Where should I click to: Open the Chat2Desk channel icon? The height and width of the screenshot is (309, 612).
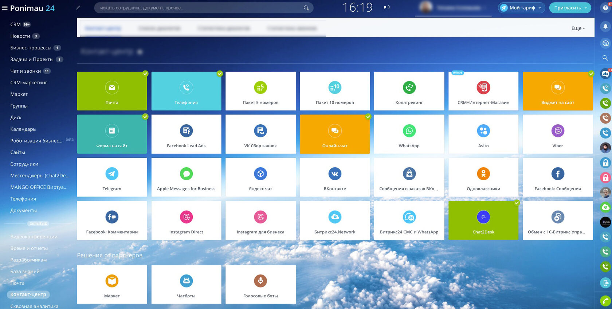tap(483, 217)
